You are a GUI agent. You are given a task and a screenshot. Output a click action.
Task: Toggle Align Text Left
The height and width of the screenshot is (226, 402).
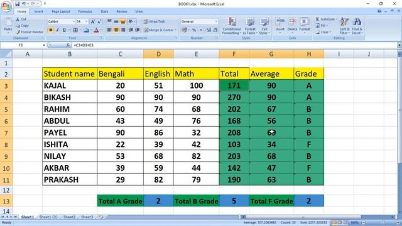109,30
